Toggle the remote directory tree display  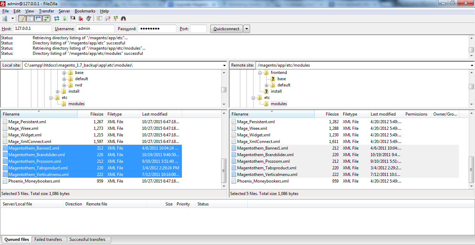coord(38,18)
